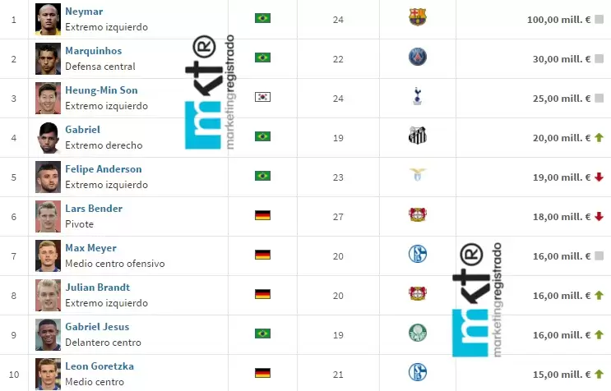Viewport: 611px width, 391px height.
Task: Open Neymar's player profile link
Action: pyautogui.click(x=85, y=11)
